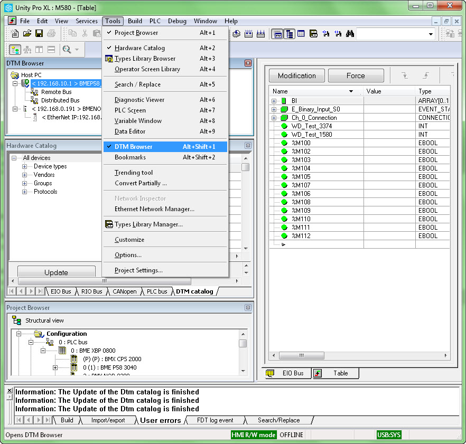Expand the E_Binary_Input_S0 variable
Image resolution: width=466 pixels, height=444 pixels.
(x=274, y=109)
